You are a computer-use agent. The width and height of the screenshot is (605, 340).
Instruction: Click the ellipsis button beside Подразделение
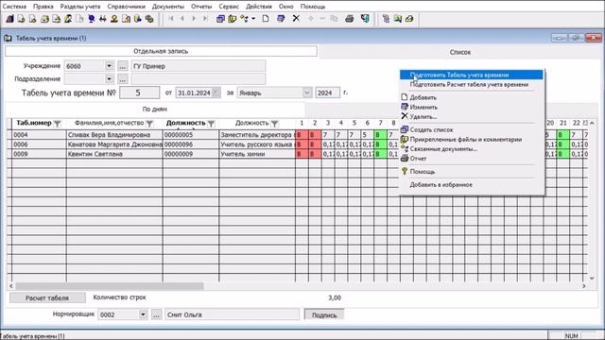(x=122, y=79)
